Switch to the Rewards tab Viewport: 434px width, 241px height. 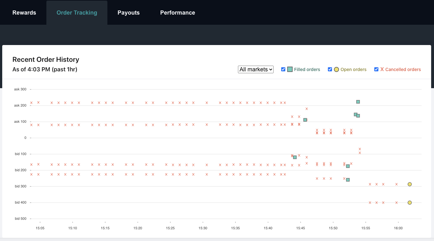pos(24,13)
